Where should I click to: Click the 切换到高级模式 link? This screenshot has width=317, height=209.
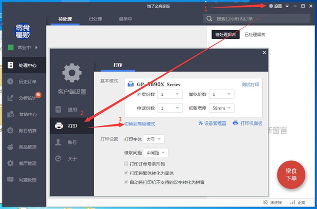pyautogui.click(x=140, y=124)
